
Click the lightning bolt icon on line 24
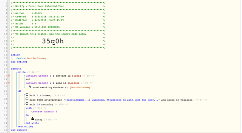click(9, 83)
